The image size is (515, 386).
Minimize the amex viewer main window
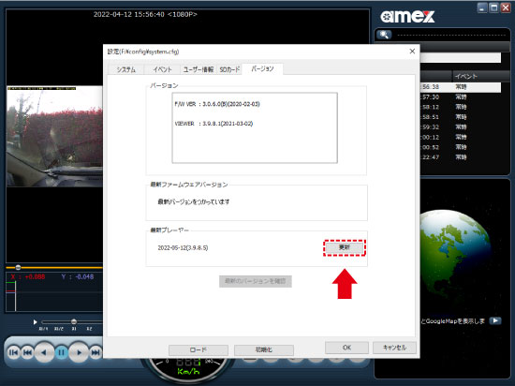click(x=482, y=7)
